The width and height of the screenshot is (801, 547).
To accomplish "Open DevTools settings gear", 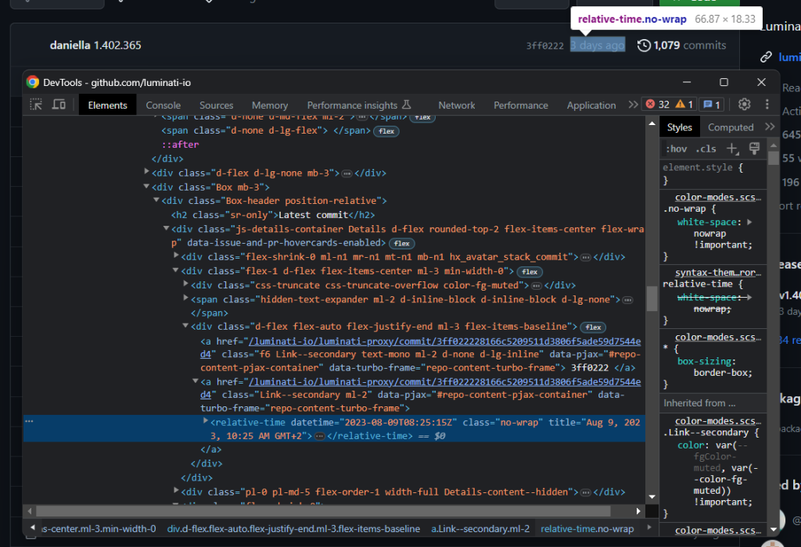I will coord(744,104).
